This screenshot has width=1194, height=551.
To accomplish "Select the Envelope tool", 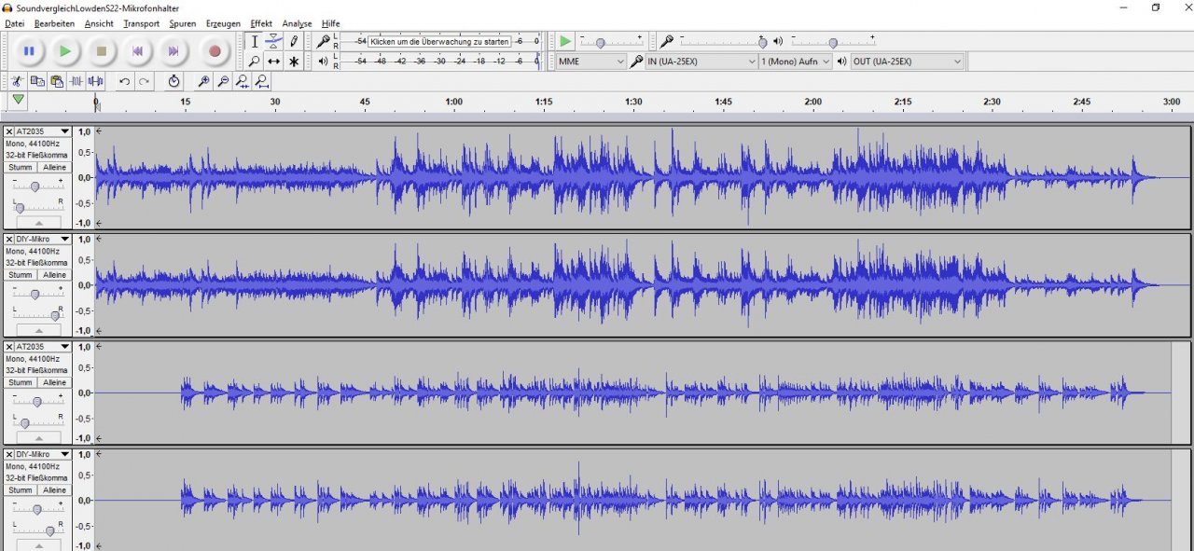I will (273, 41).
